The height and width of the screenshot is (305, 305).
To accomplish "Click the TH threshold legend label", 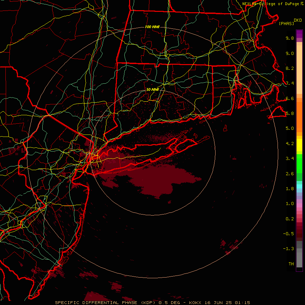I will coord(291,264).
